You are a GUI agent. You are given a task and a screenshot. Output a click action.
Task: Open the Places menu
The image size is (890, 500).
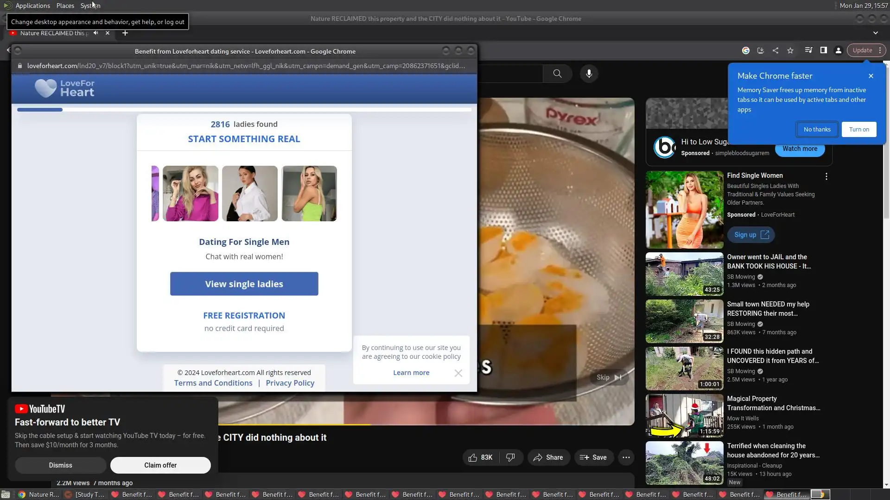point(65,6)
